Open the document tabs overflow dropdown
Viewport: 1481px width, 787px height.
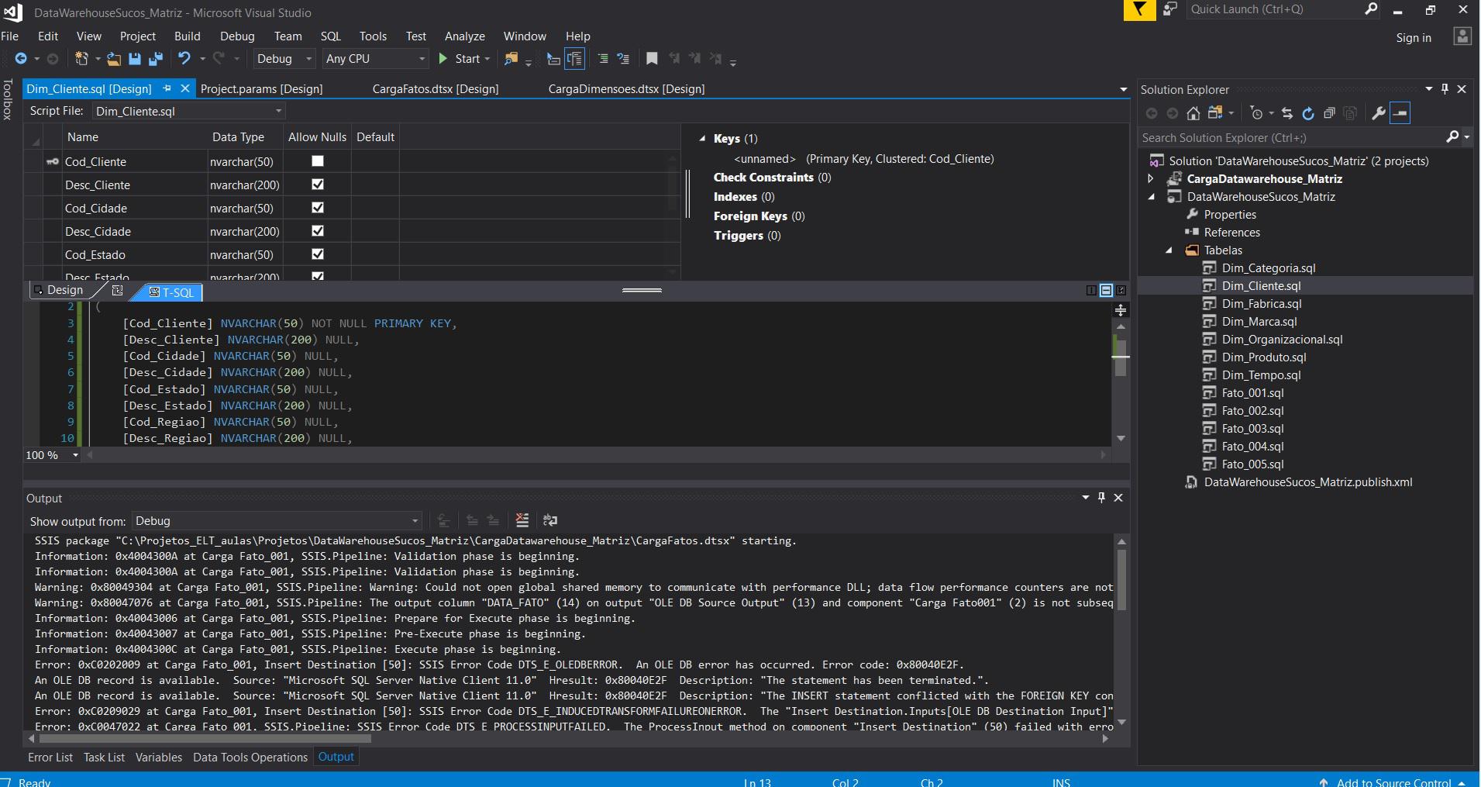[x=1123, y=89]
